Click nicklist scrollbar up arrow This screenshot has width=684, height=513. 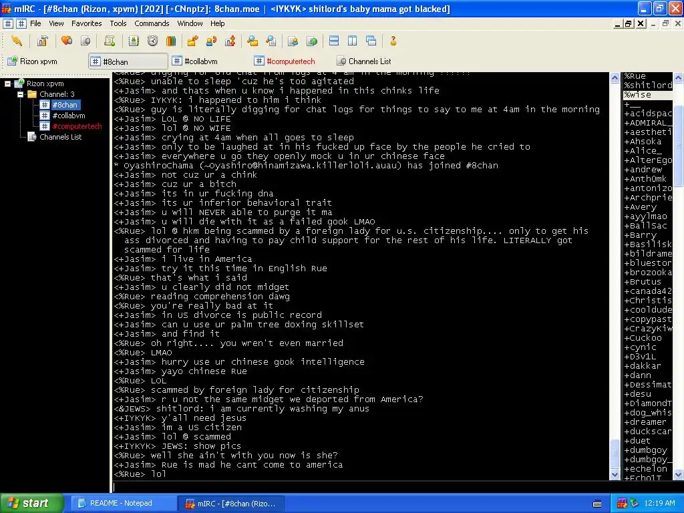[679, 77]
